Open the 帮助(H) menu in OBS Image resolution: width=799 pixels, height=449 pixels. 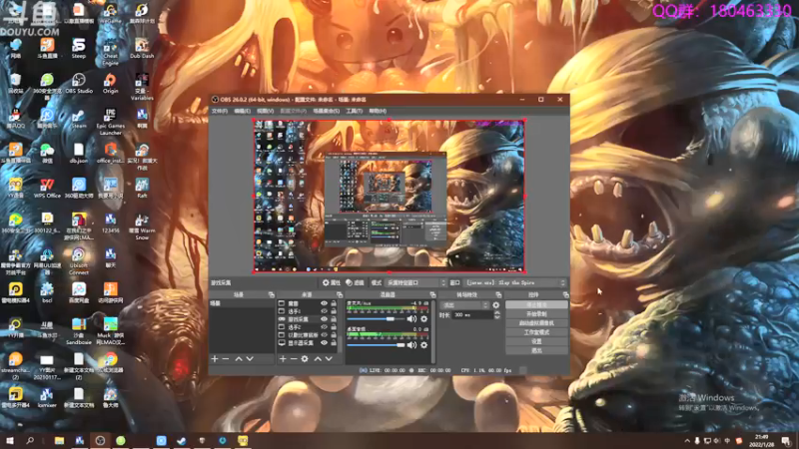pyautogui.click(x=378, y=111)
